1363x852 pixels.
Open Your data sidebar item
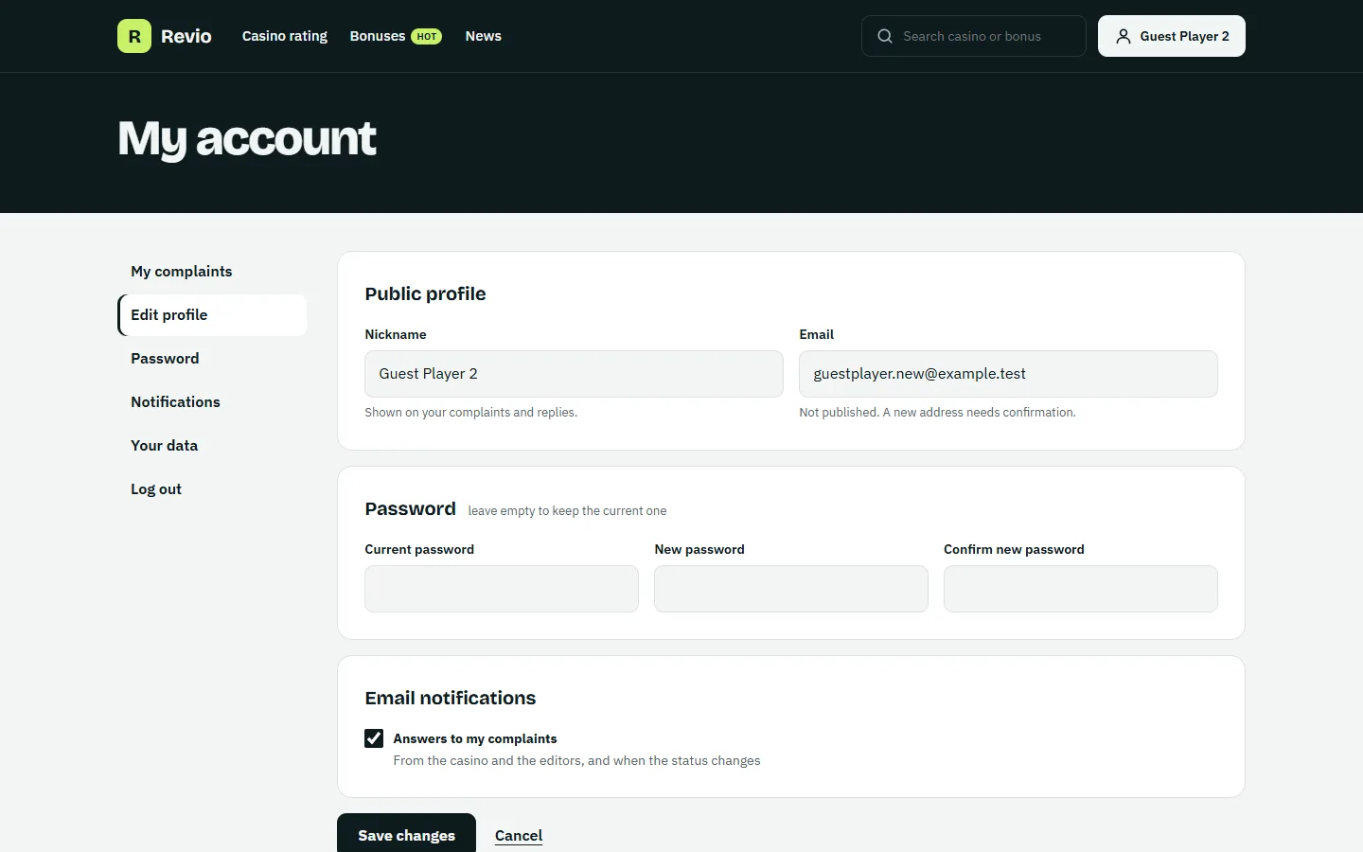(x=212, y=446)
